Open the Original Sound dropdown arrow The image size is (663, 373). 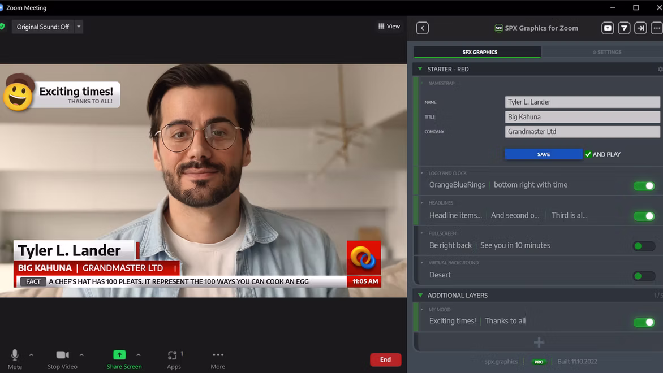79,27
